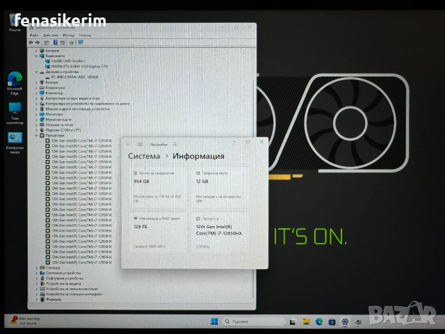Screen dimensions: 445x334
Task: Click the taskbar search box Търсене
Action: [254, 321]
